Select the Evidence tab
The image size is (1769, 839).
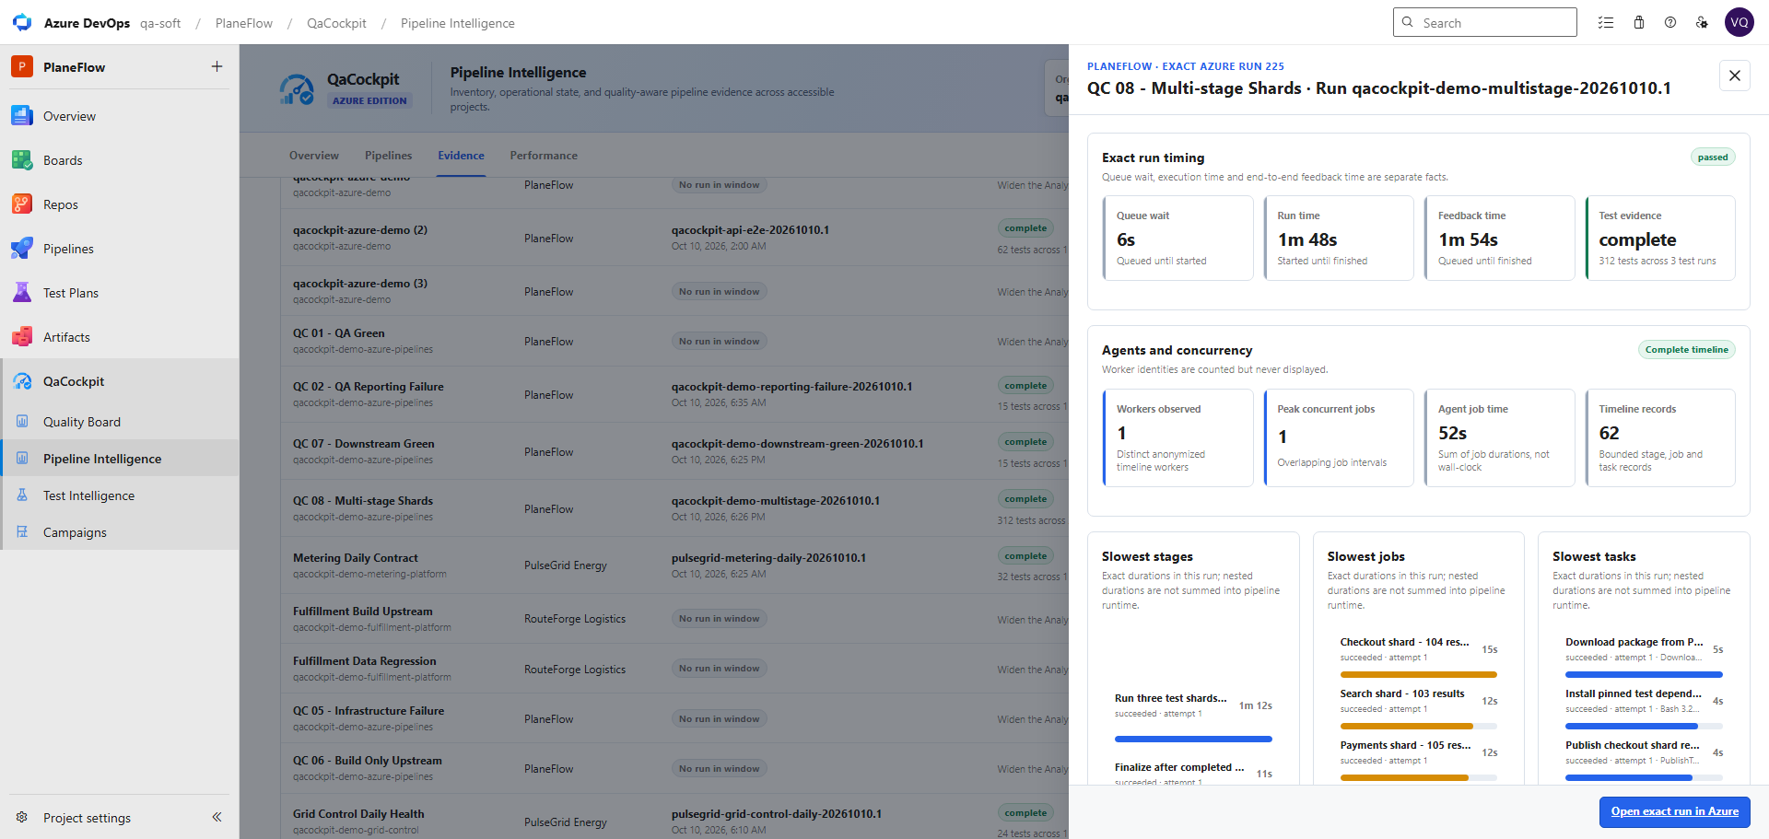point(461,156)
